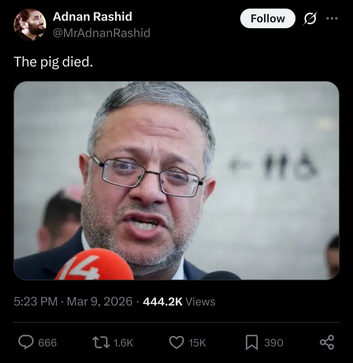This screenshot has height=363, width=353.
Task: Bookmark this post with the bookmark icon
Action: click(x=251, y=342)
